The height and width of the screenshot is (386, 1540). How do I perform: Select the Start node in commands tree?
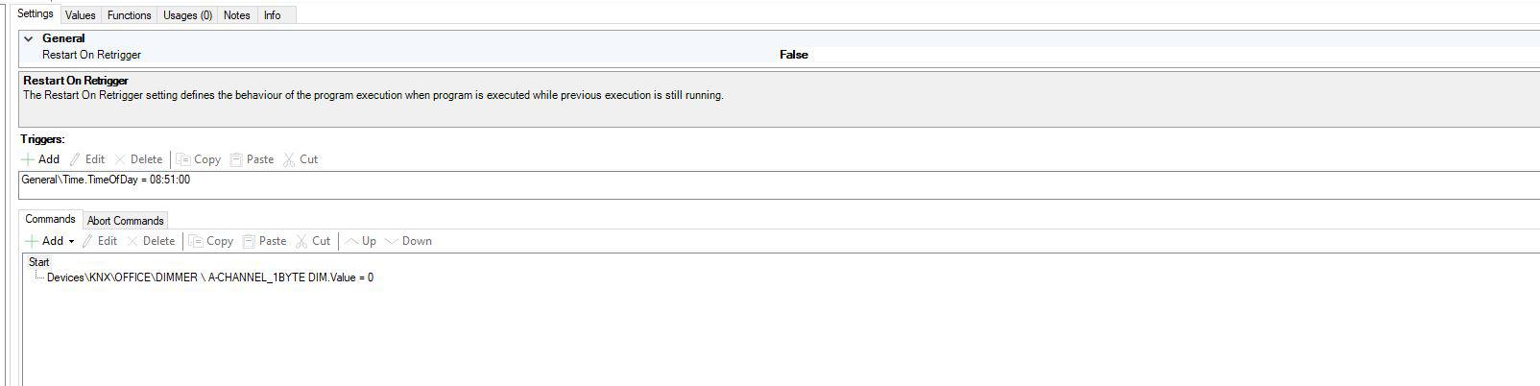click(39, 262)
